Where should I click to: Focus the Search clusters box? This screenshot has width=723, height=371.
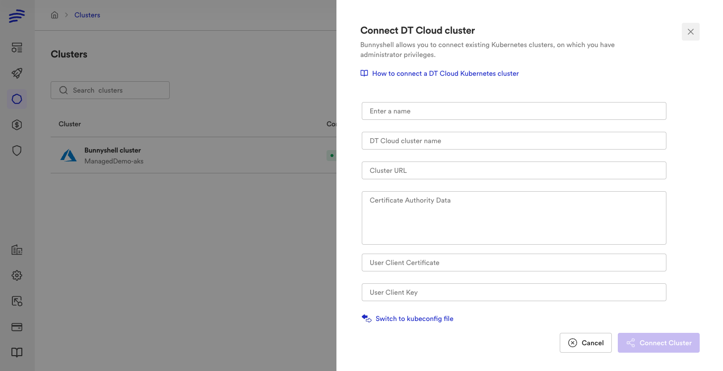[x=110, y=90]
